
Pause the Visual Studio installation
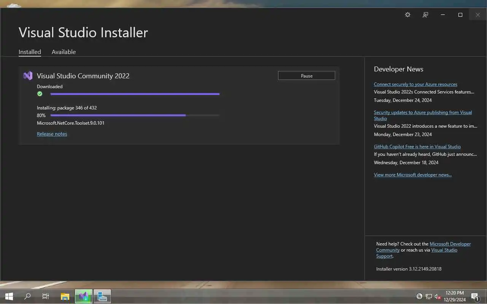(307, 76)
